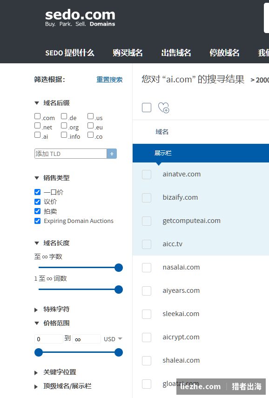Collapse the 销售类型 filter section

click(x=52, y=178)
